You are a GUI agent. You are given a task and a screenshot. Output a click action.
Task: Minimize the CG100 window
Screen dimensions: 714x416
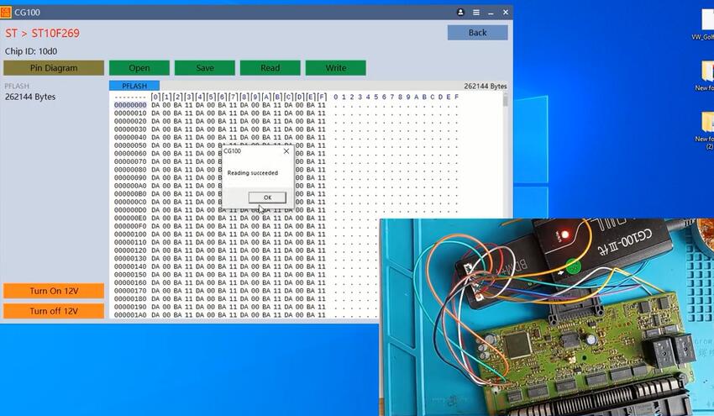click(x=491, y=13)
